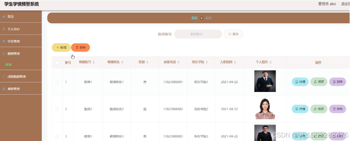Collapse the 教师管理 menu chevron

click(36, 53)
